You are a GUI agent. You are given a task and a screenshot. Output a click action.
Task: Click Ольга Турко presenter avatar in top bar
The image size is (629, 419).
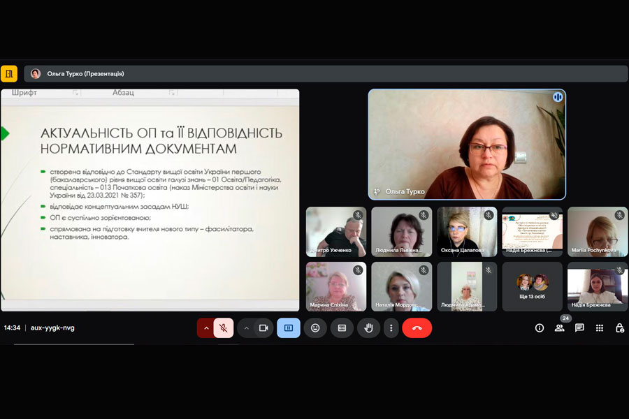[x=36, y=74]
